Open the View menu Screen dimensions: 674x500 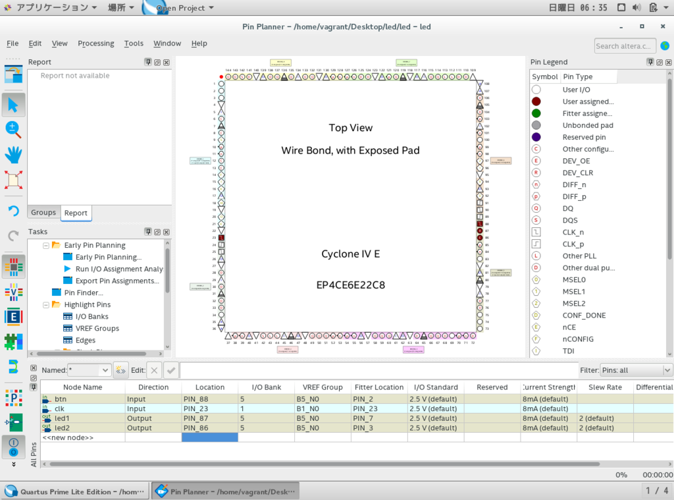click(x=59, y=43)
